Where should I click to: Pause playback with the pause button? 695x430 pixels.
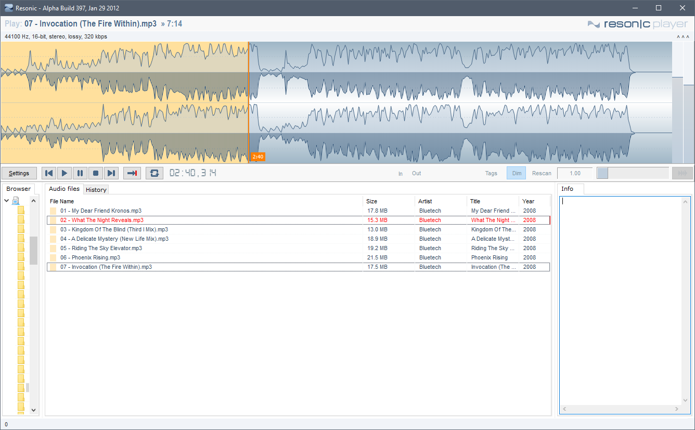[x=80, y=173]
